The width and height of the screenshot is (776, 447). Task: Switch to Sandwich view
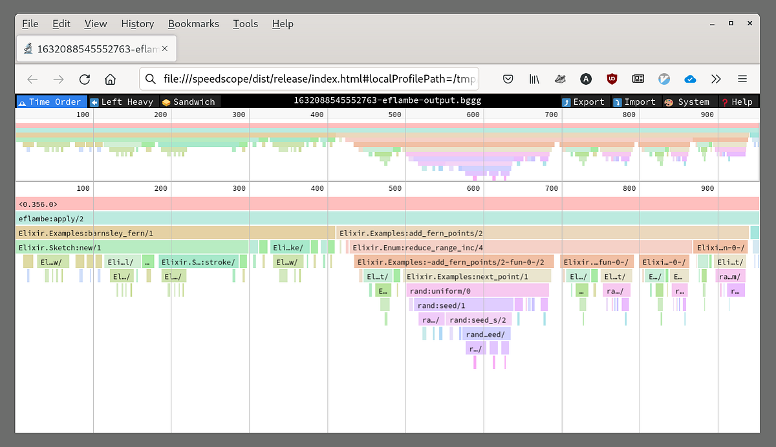(x=189, y=102)
